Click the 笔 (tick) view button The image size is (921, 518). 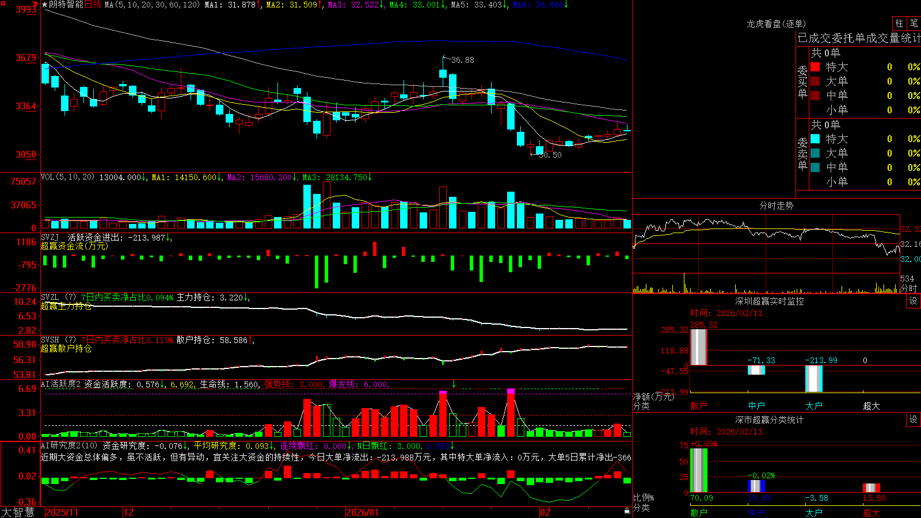pos(914,23)
